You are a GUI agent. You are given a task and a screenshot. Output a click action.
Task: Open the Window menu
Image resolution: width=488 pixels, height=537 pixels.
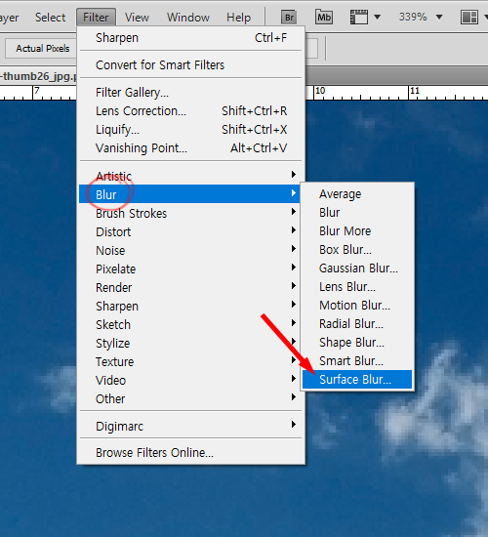(x=188, y=18)
